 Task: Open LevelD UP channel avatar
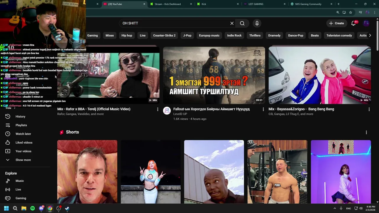pos(167,111)
